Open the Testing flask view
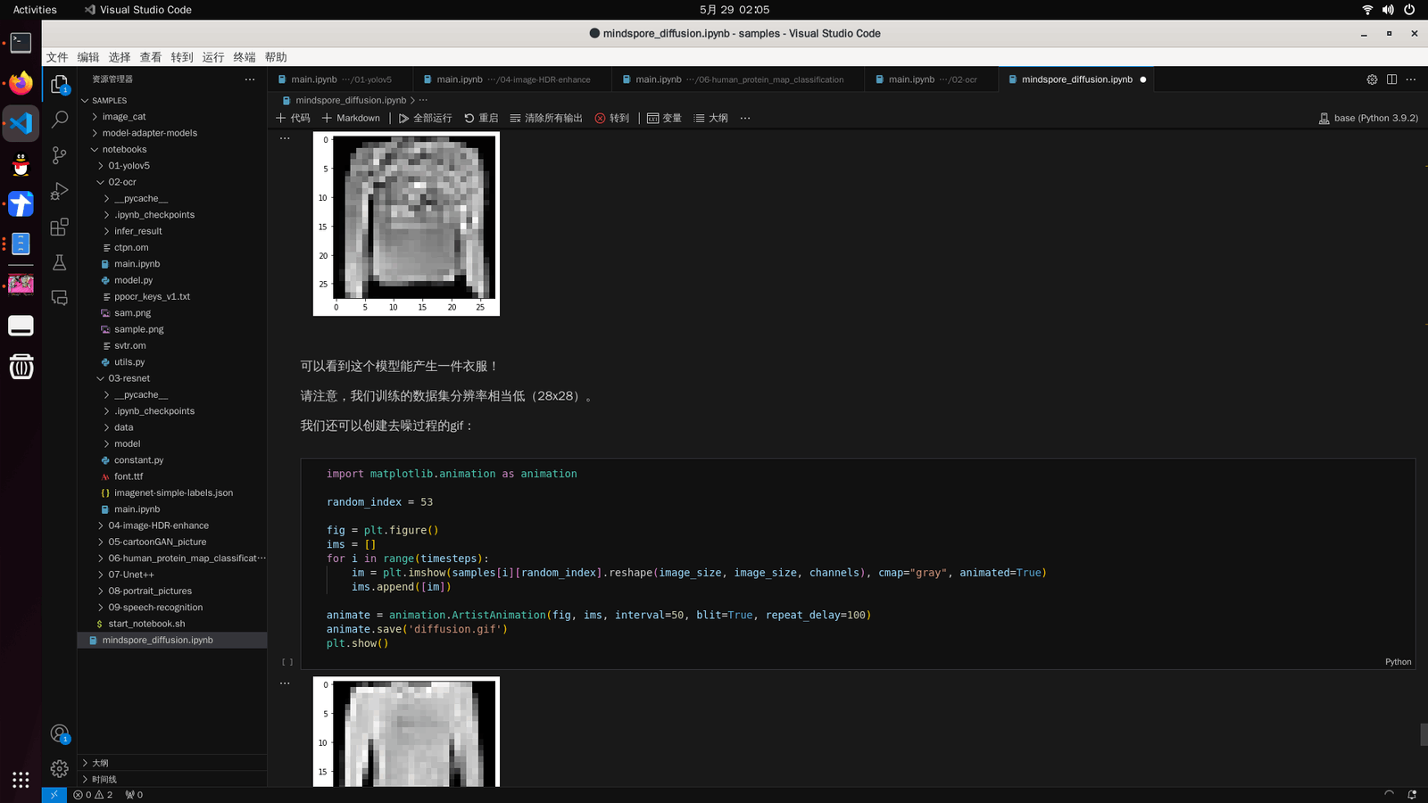Image resolution: width=1428 pixels, height=803 pixels. (x=60, y=262)
